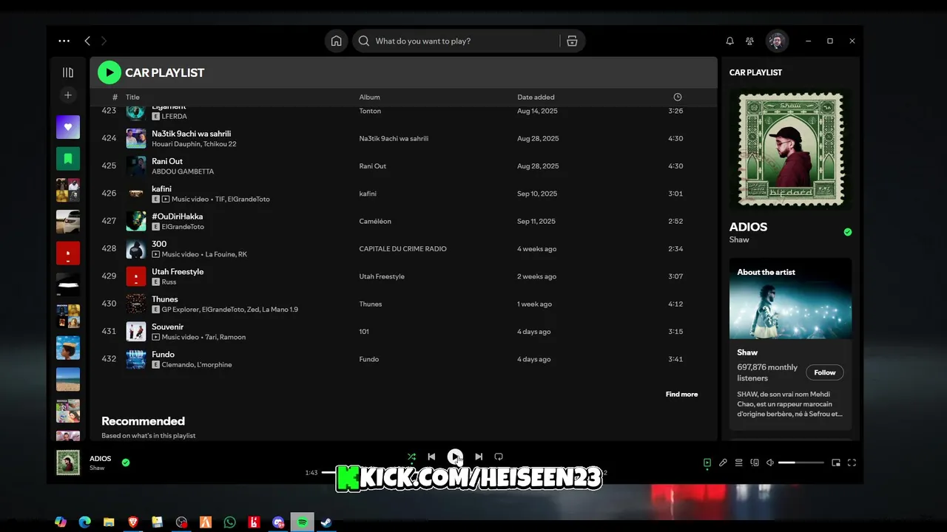
Task: Sort tracks by Album column
Action: click(369, 98)
